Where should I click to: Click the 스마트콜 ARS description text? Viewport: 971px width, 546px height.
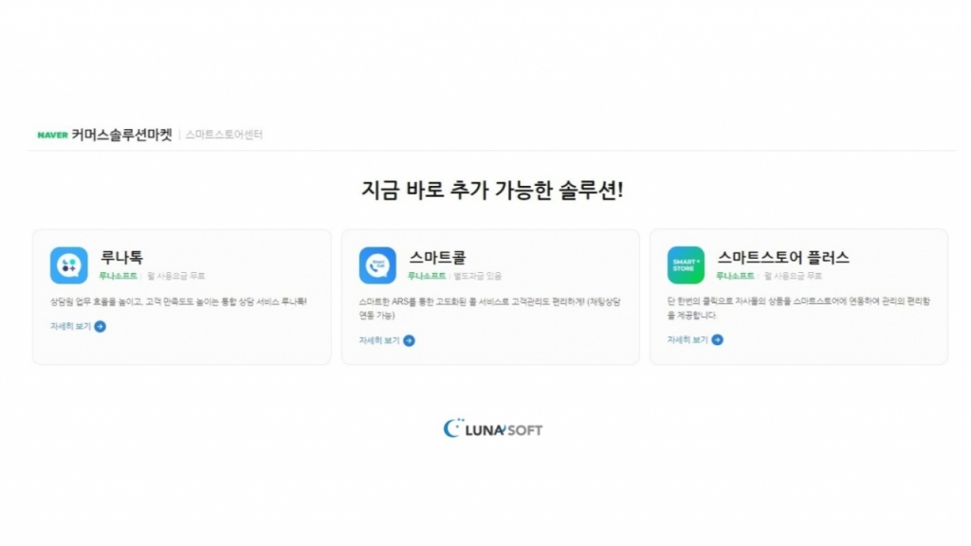490,308
